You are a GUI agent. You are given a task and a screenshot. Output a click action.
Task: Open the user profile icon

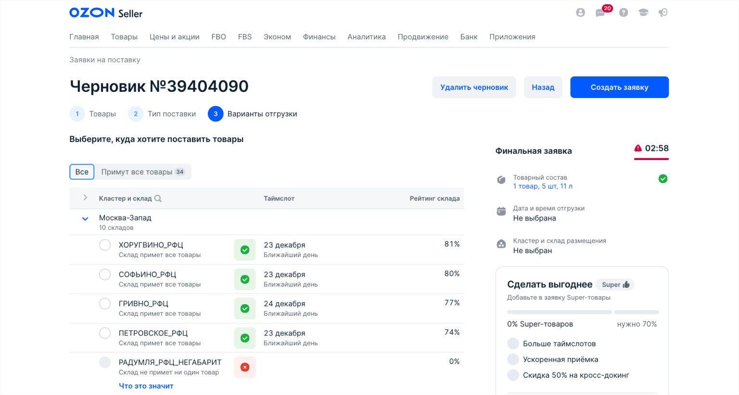580,12
